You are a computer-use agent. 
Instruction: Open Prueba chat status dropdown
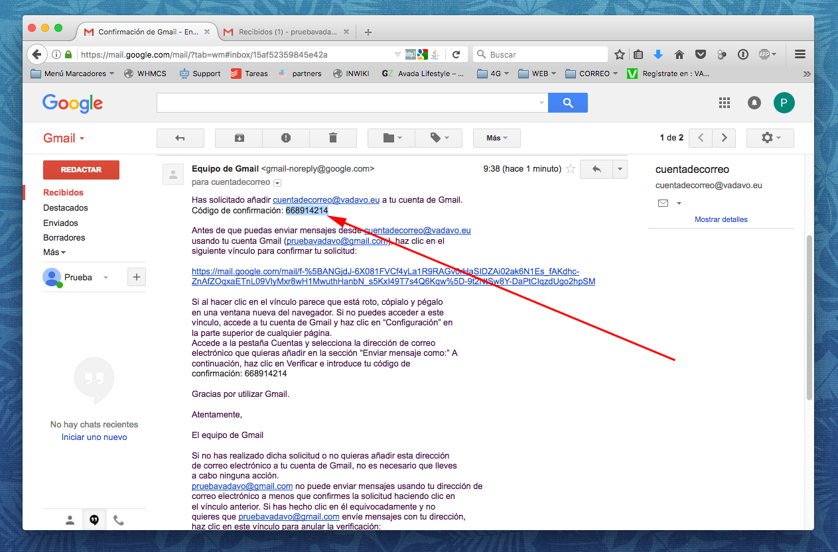point(105,278)
